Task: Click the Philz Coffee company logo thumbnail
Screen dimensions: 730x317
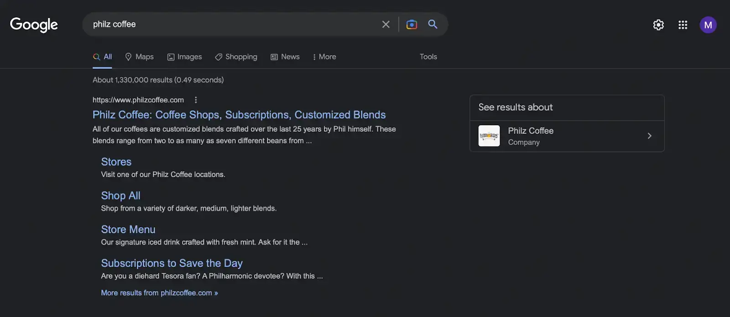Action: [x=489, y=136]
